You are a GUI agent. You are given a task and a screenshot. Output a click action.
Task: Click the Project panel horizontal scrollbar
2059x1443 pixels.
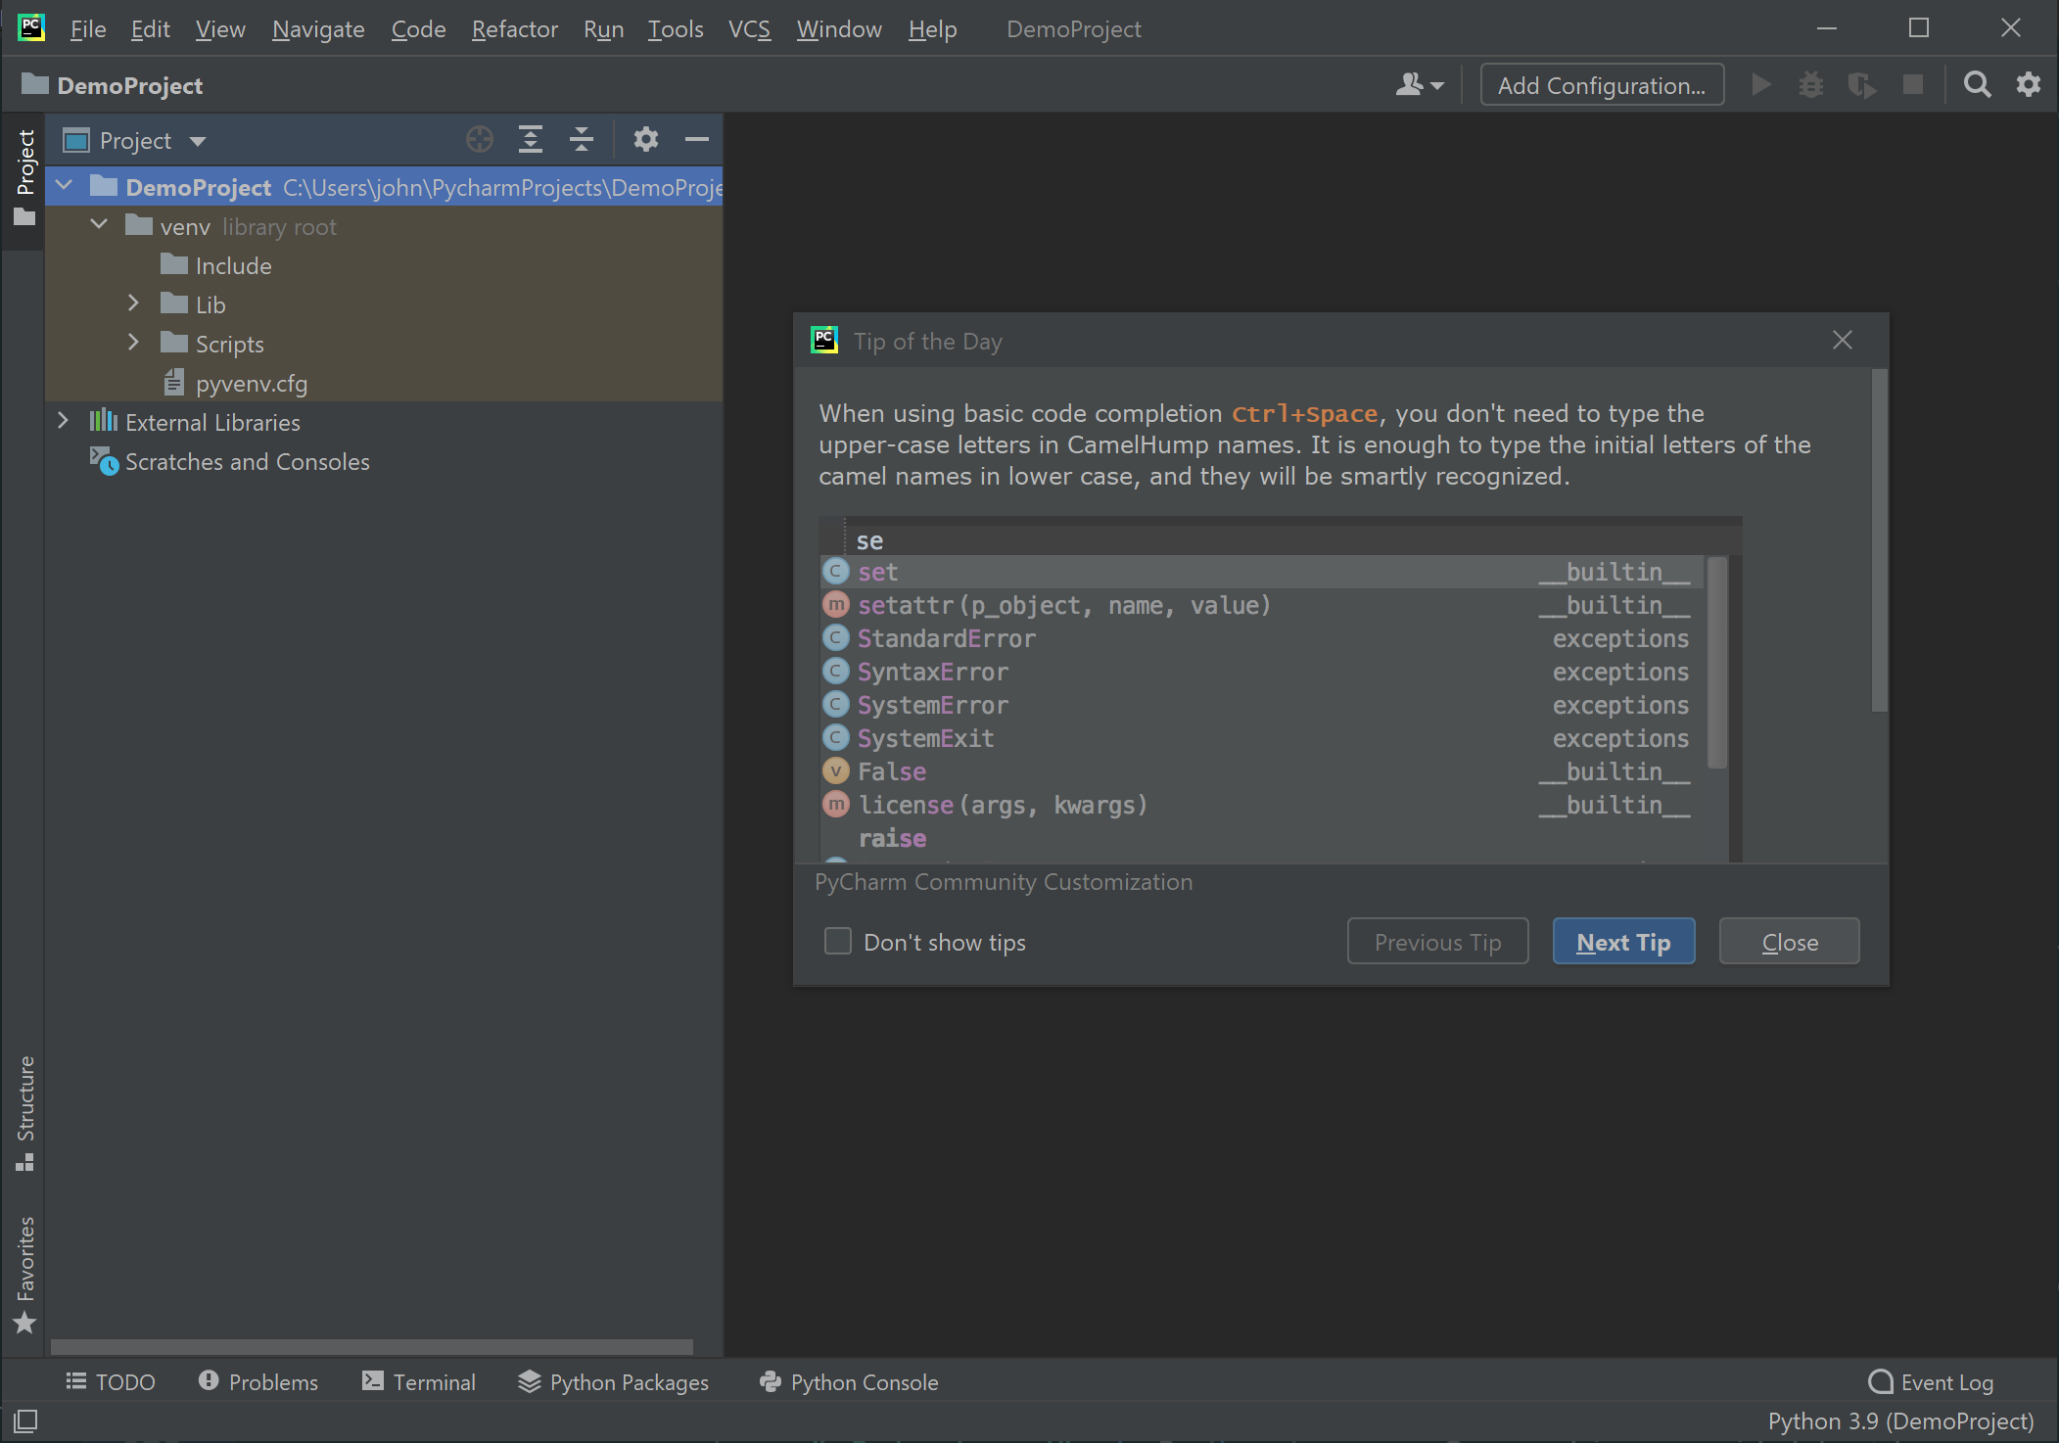pos(372,1347)
